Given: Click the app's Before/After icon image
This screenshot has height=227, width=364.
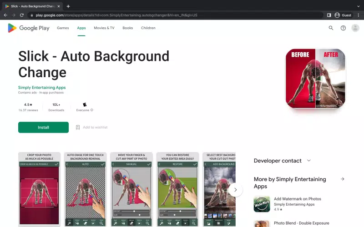Looking at the screenshot, I should click(315, 79).
